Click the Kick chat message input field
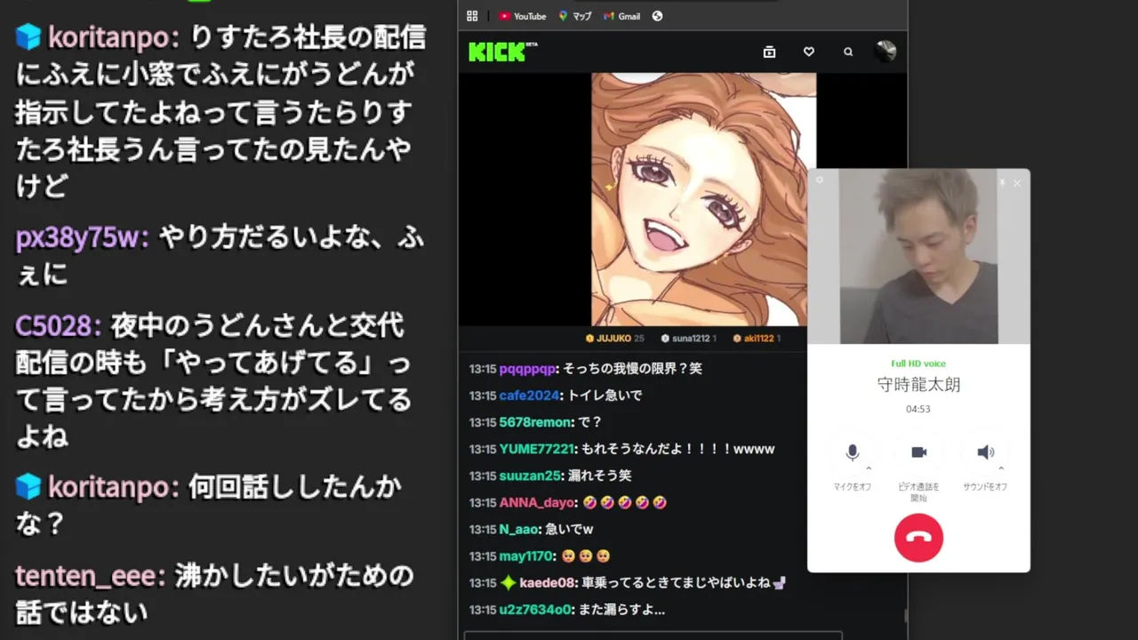Screen dimensions: 1138x640 653,635
